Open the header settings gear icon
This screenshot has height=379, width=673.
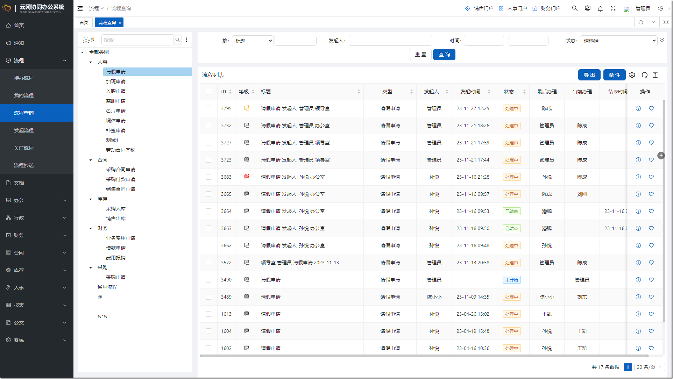coord(661,8)
